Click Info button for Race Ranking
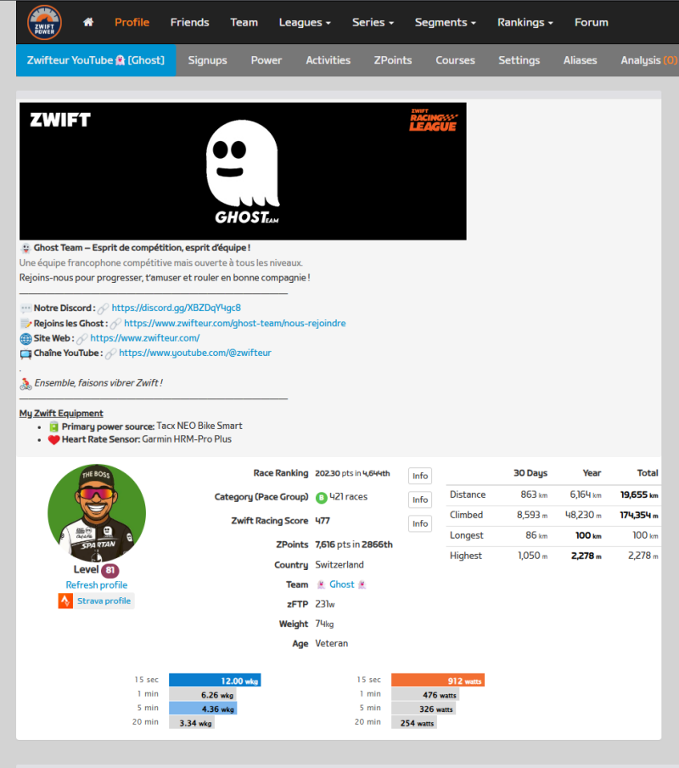 click(x=420, y=476)
